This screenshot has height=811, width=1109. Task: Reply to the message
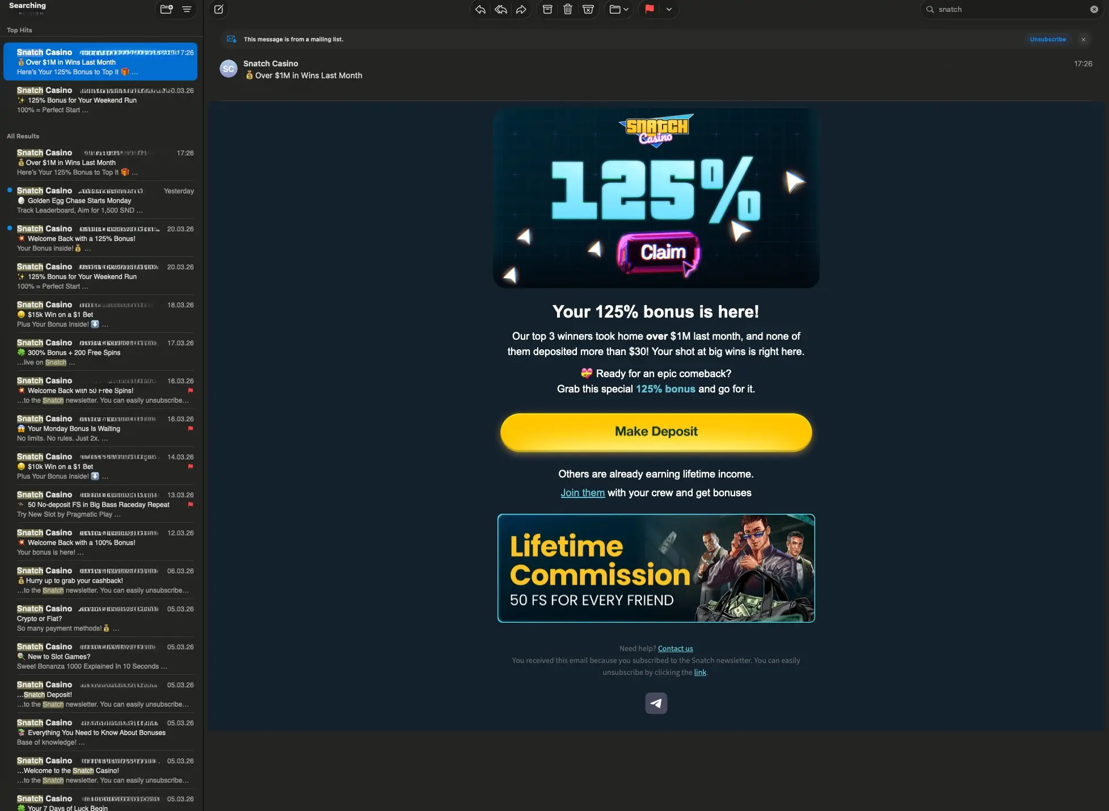click(x=480, y=9)
